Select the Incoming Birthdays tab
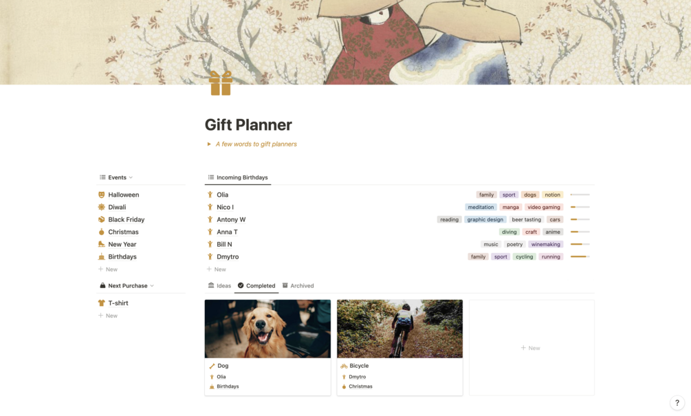The width and height of the screenshot is (691, 416). click(x=237, y=177)
